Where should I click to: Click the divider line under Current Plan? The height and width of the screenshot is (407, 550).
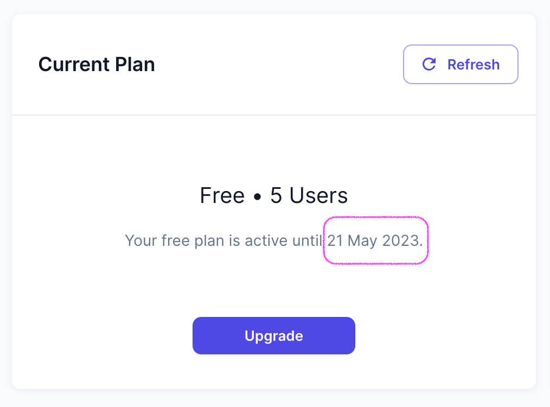[273, 115]
